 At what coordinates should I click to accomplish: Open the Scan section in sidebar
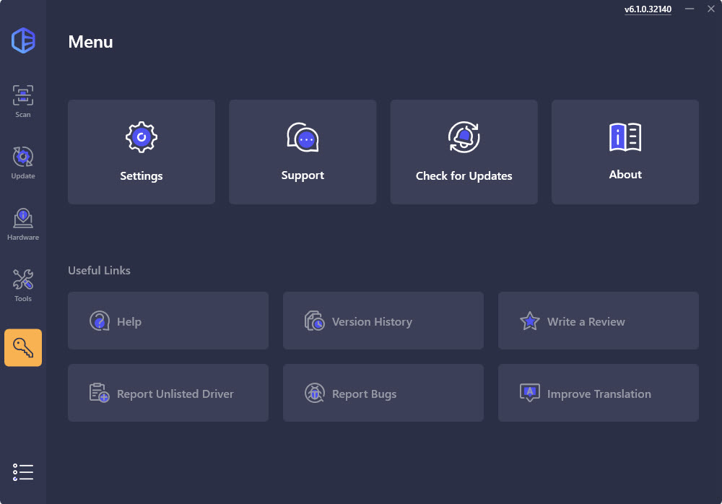pyautogui.click(x=23, y=101)
